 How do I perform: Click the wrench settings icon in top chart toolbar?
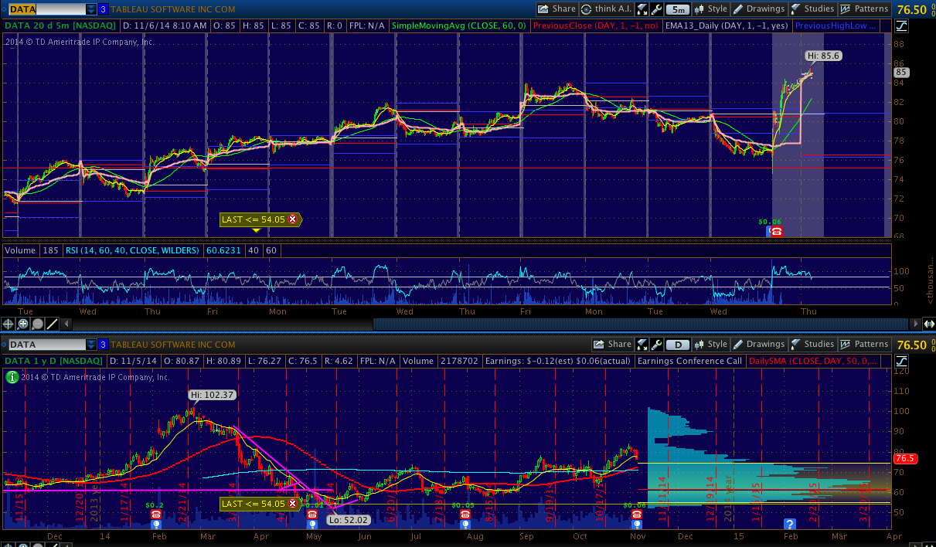click(657, 9)
